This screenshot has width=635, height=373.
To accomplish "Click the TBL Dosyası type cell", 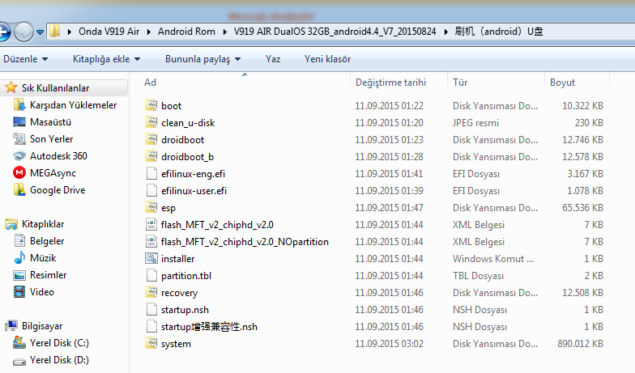I will click(x=478, y=275).
